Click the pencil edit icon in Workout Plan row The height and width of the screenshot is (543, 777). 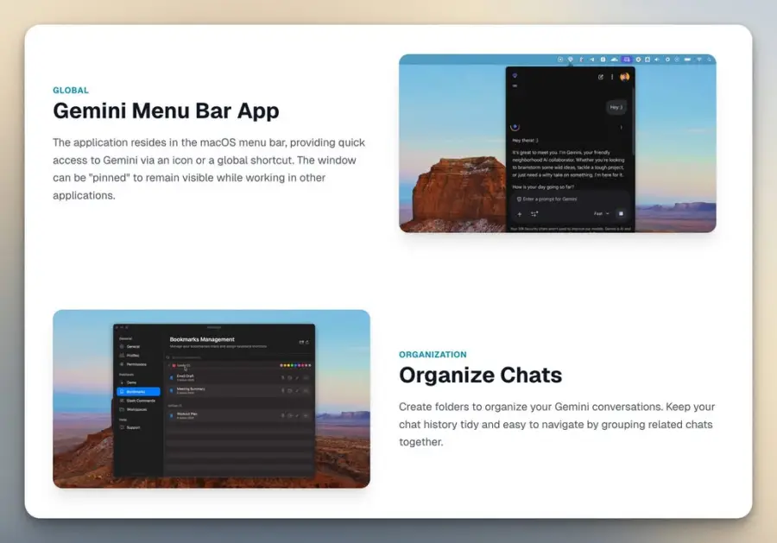[297, 415]
